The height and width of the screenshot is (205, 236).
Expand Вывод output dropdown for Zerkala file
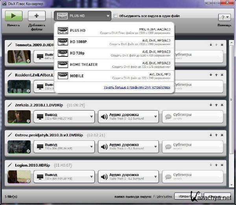tap(64, 116)
